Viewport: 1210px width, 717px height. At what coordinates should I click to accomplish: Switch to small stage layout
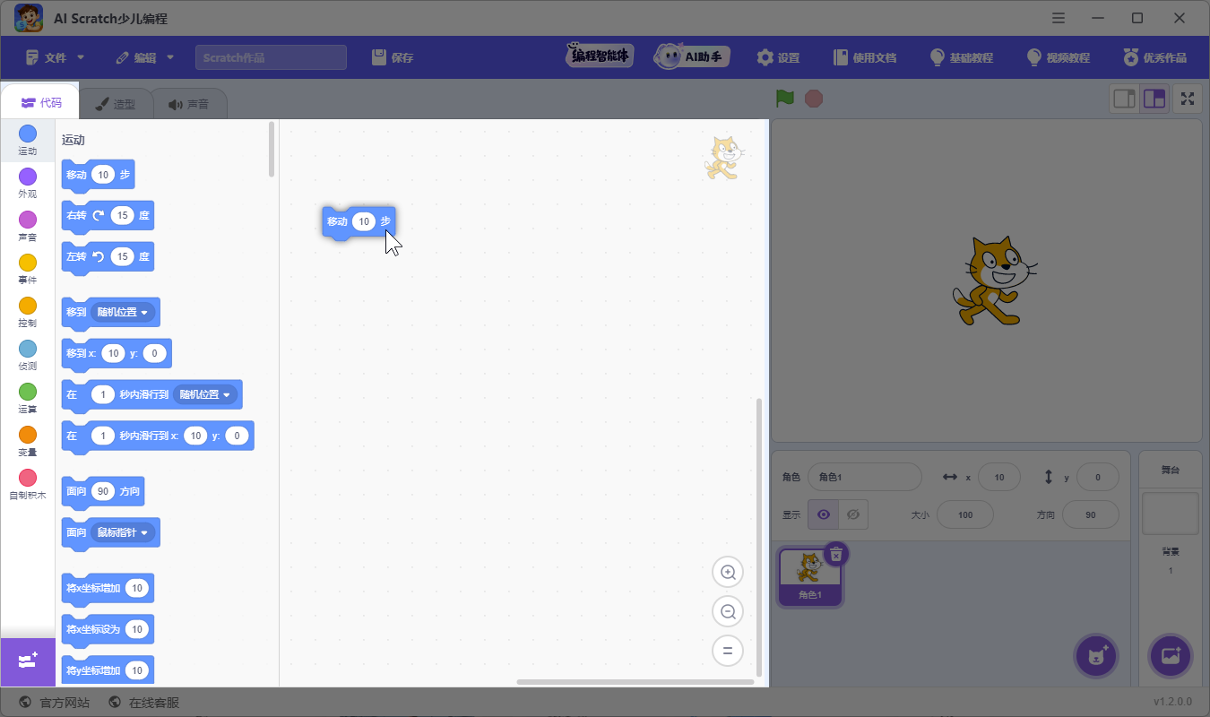tap(1124, 99)
